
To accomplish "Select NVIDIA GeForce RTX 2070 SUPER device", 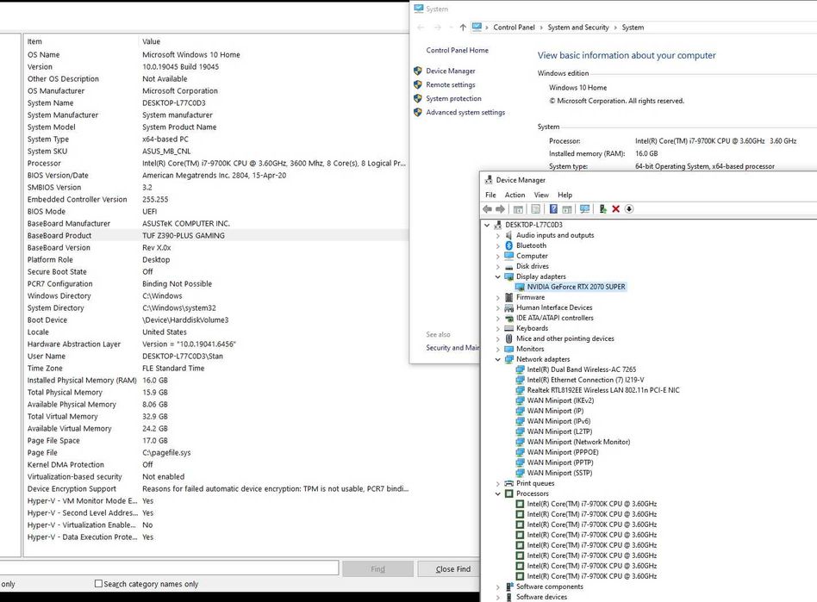I will click(576, 287).
